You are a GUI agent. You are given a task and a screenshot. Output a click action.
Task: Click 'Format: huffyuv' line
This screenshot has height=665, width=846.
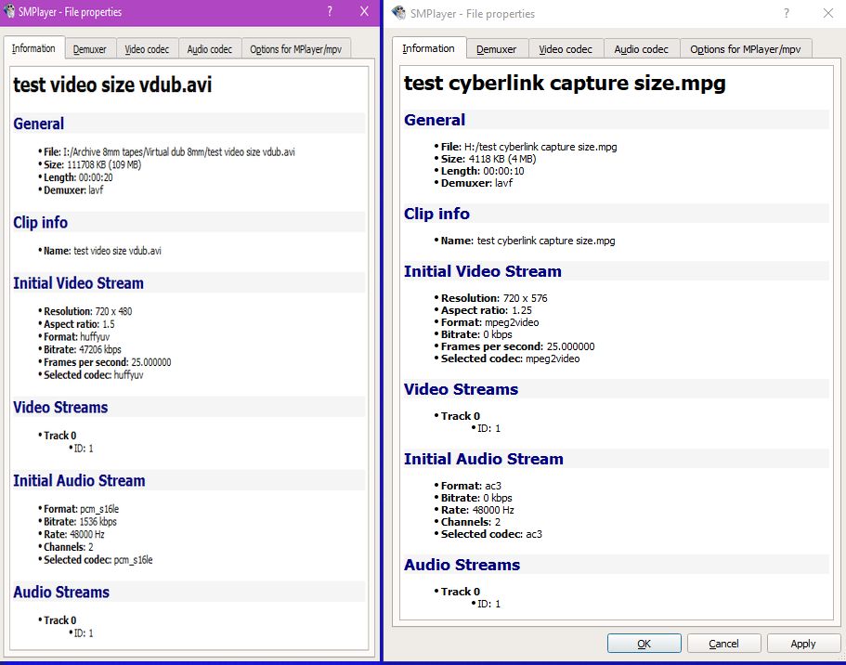click(77, 336)
